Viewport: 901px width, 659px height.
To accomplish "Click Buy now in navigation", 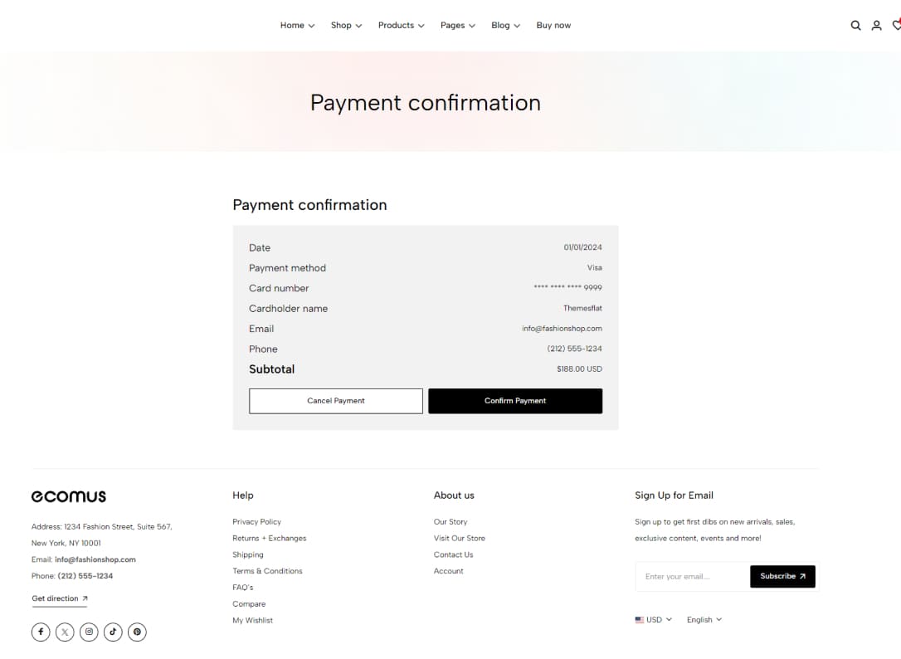I will pyautogui.click(x=553, y=25).
